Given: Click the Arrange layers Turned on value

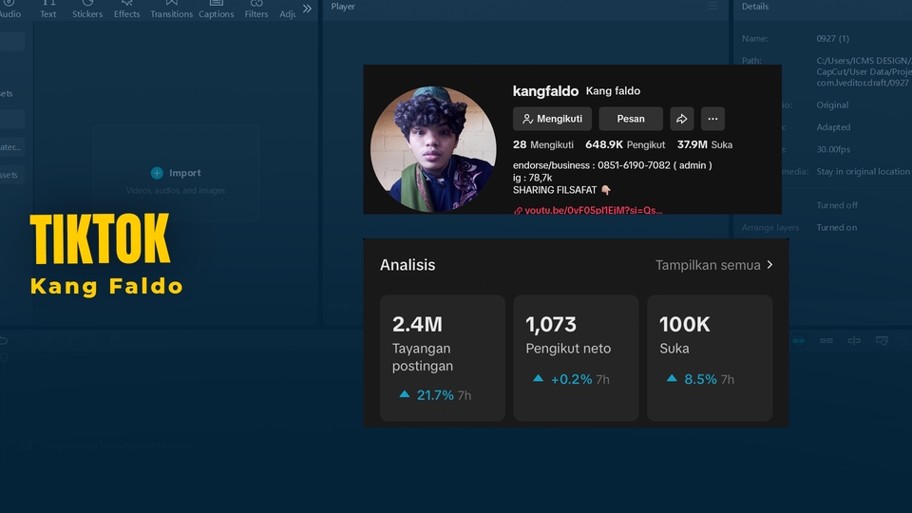Looking at the screenshot, I should click(836, 227).
